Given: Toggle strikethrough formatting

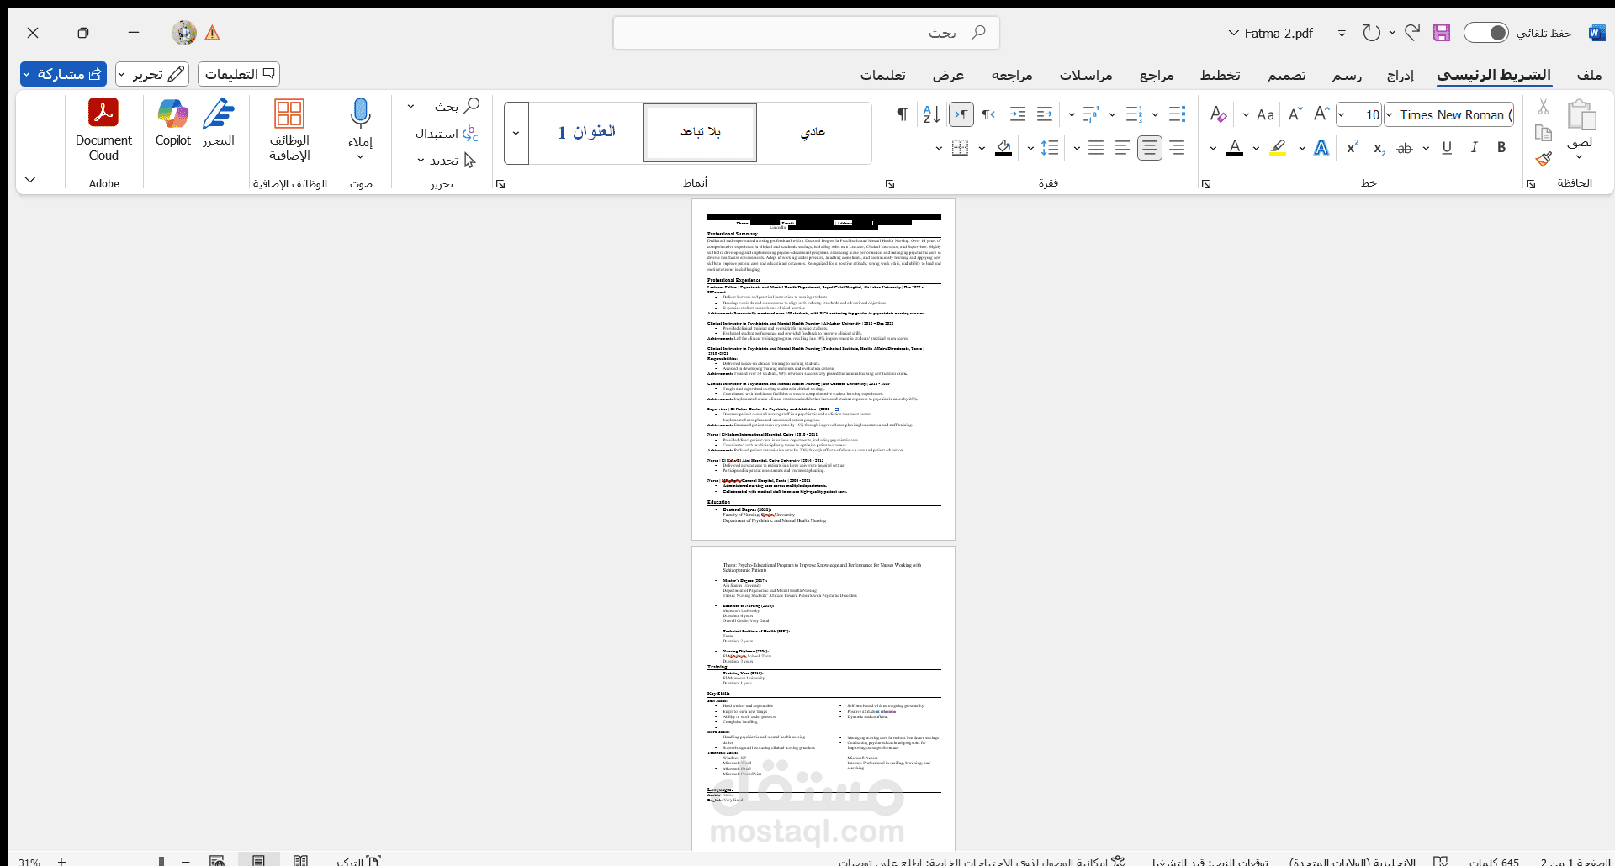Looking at the screenshot, I should (1405, 148).
